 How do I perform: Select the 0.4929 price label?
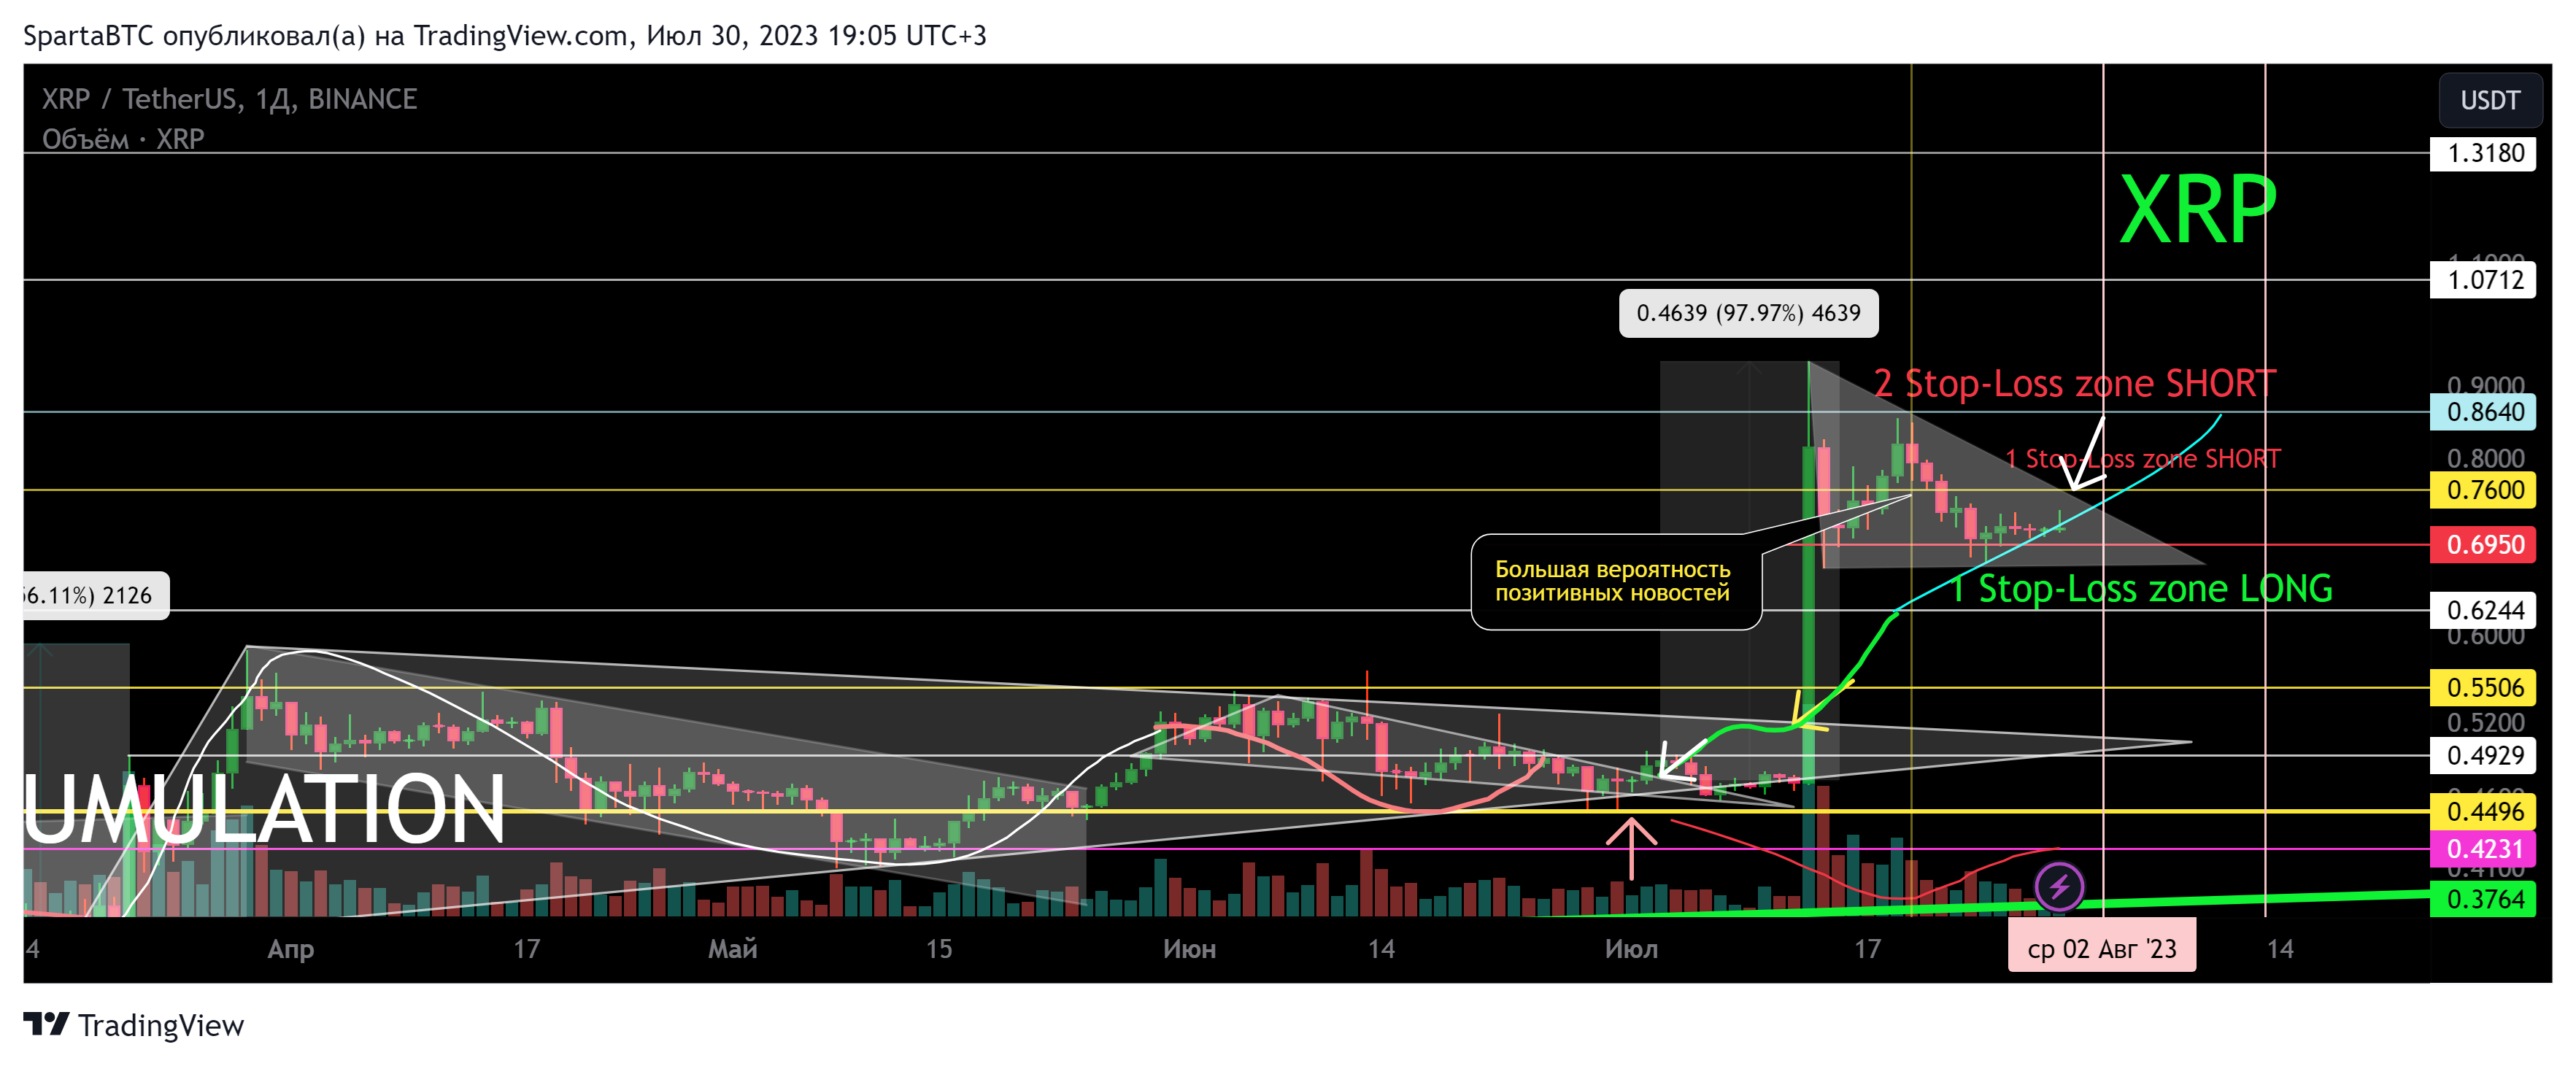click(2483, 756)
